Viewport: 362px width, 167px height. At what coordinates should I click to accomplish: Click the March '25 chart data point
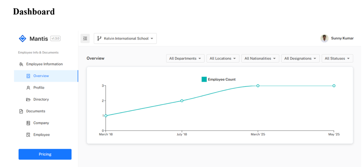(x=258, y=86)
